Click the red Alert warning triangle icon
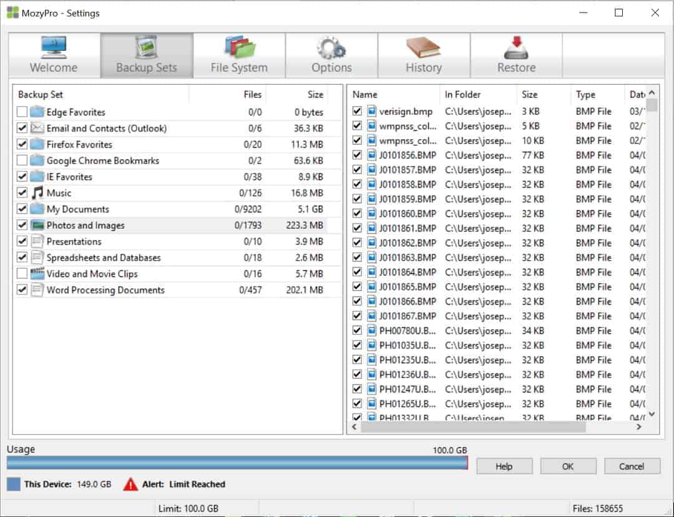Image resolution: width=674 pixels, height=517 pixels. tap(130, 485)
